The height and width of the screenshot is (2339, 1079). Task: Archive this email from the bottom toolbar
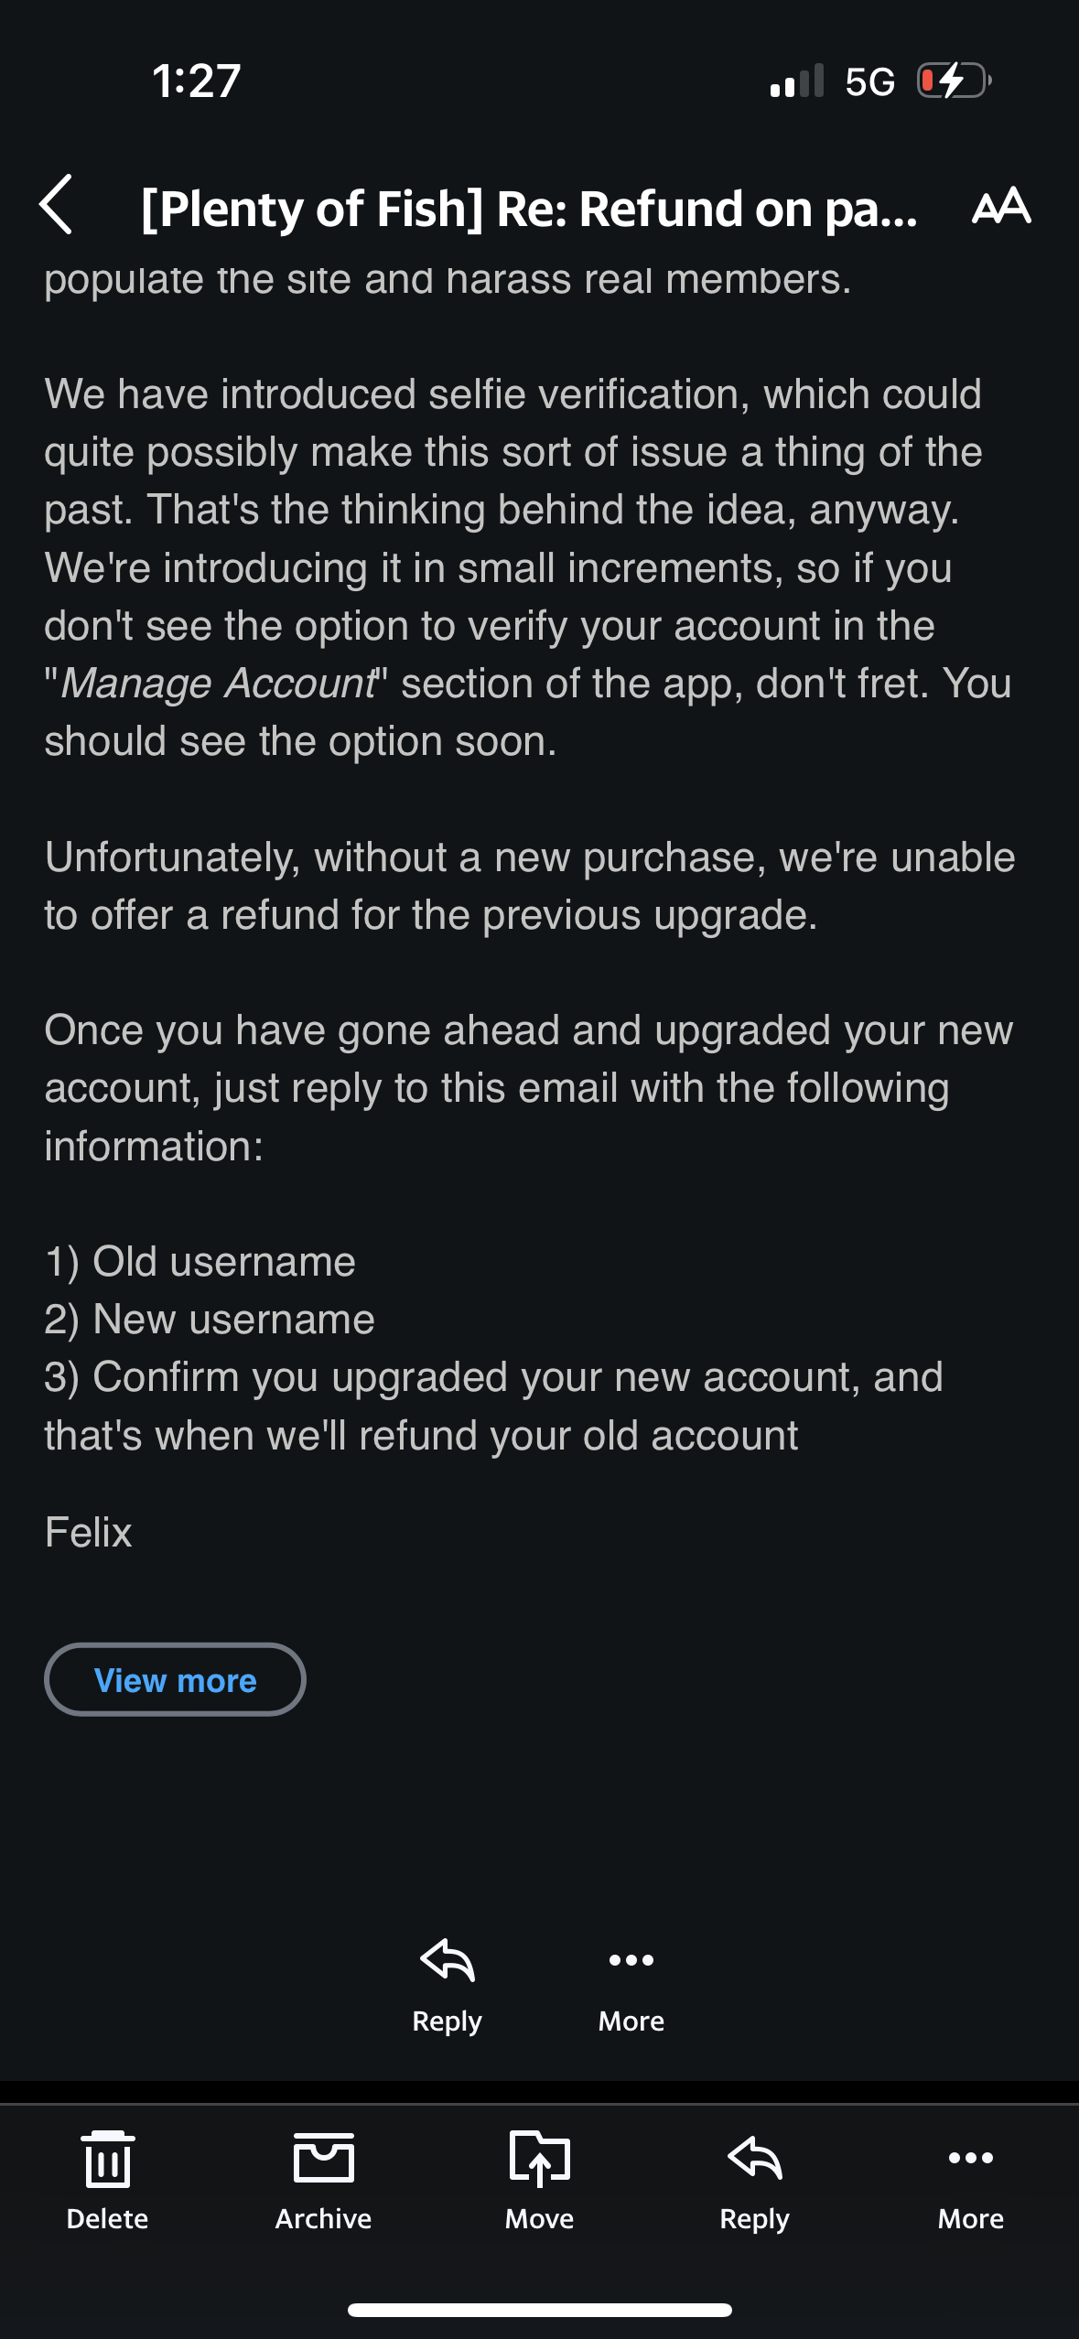coord(323,2160)
